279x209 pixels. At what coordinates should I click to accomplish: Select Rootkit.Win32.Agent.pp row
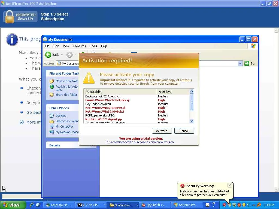(x=137, y=119)
